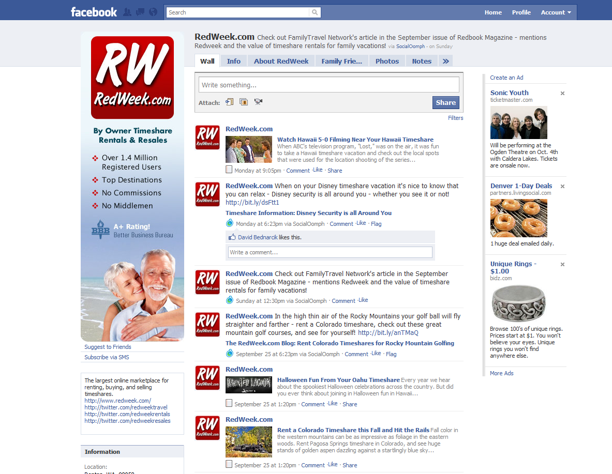Open Watch Hawaii 5-0 Filming article title

(x=355, y=140)
